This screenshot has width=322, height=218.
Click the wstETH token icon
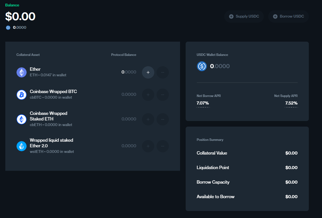click(x=22, y=146)
